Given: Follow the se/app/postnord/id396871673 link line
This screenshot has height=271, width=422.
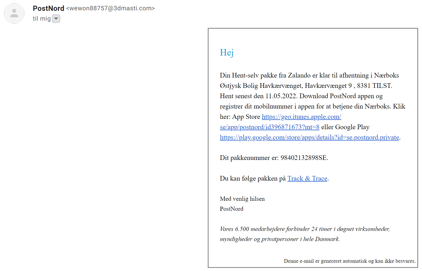Looking at the screenshot, I should pos(270,127).
